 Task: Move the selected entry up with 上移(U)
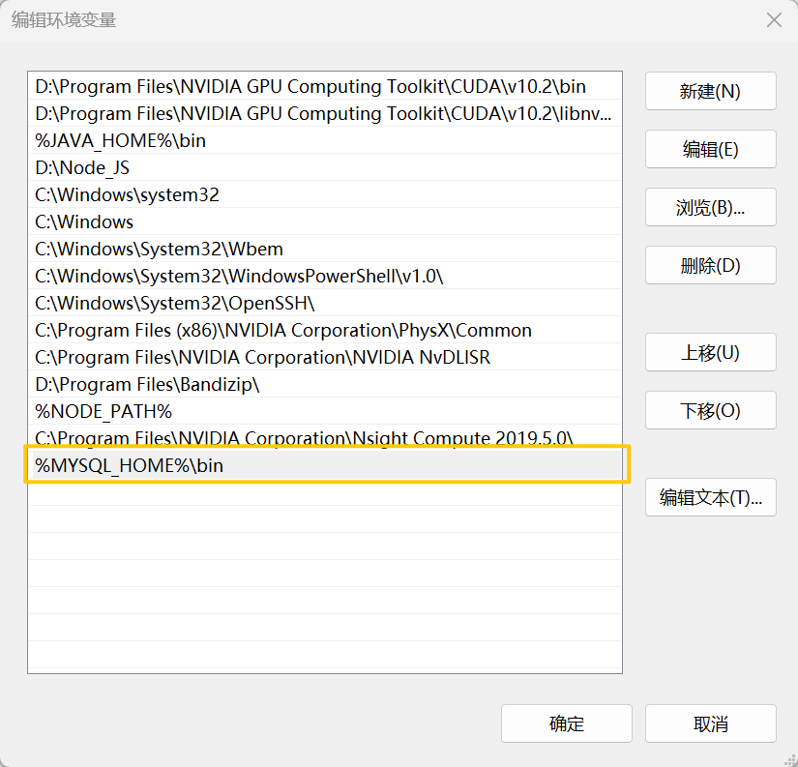pos(710,352)
